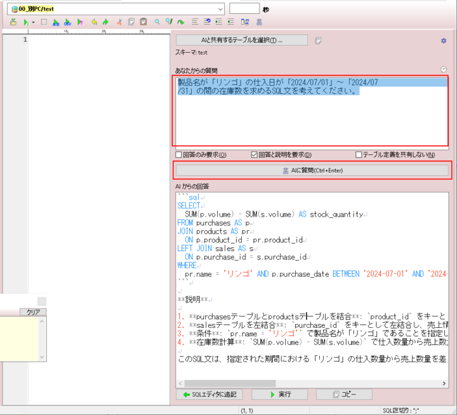Open the run SQL dropdown arrow
457x415 pixels.
pyautogui.click(x=33, y=22)
